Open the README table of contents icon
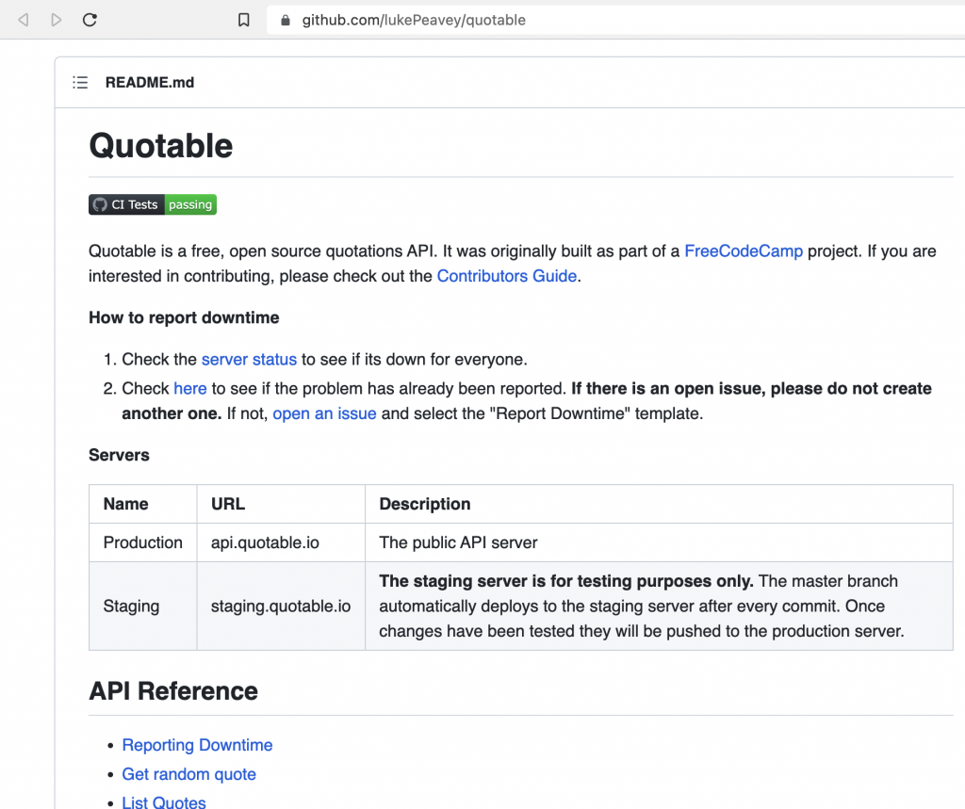 (80, 82)
